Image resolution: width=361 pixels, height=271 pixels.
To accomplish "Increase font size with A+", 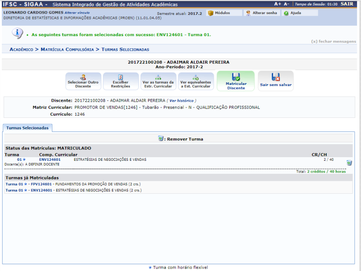I will pos(277,4).
